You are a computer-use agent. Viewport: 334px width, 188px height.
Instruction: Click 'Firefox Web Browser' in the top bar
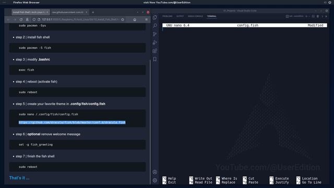tap(27, 3)
